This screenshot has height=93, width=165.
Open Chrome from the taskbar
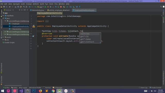tap(53, 91)
